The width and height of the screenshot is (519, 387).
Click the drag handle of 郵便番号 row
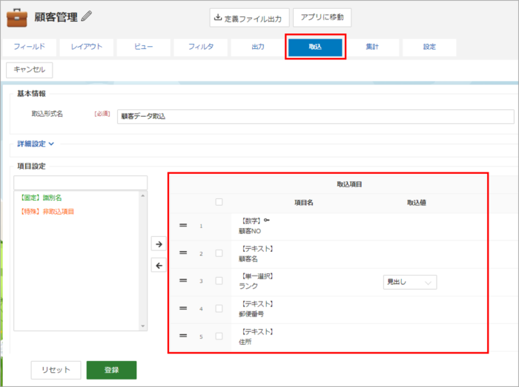tap(183, 308)
